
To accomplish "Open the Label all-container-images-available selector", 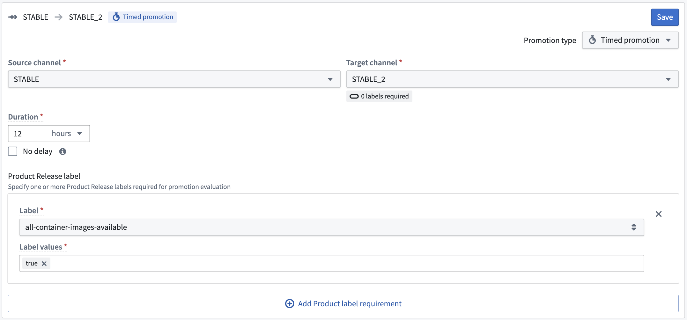I will (332, 227).
